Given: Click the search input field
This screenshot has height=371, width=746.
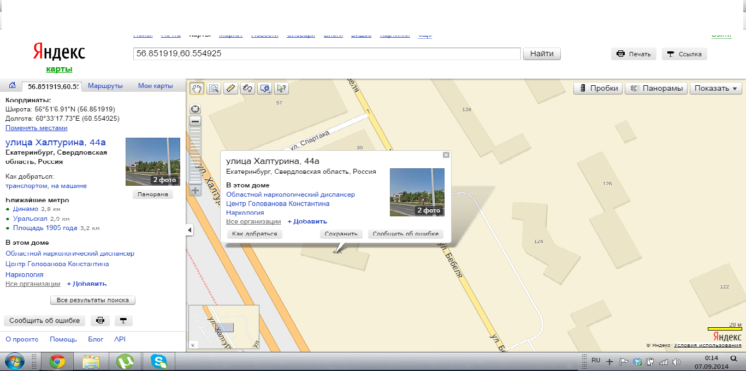Looking at the screenshot, I should click(x=327, y=54).
